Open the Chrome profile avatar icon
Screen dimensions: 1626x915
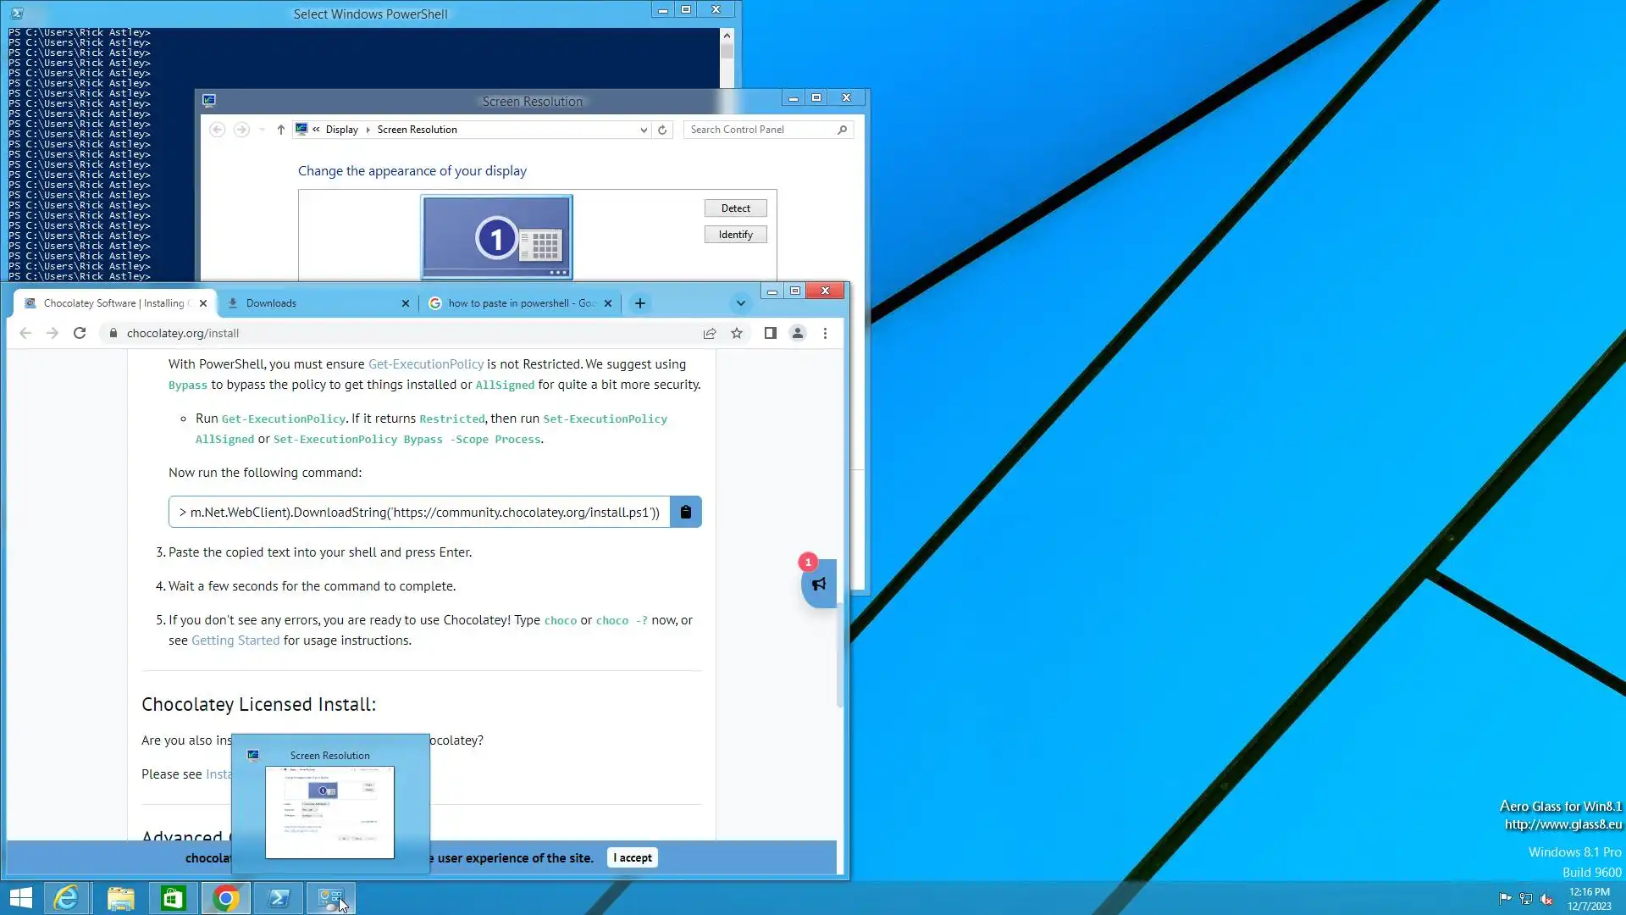[x=797, y=333]
